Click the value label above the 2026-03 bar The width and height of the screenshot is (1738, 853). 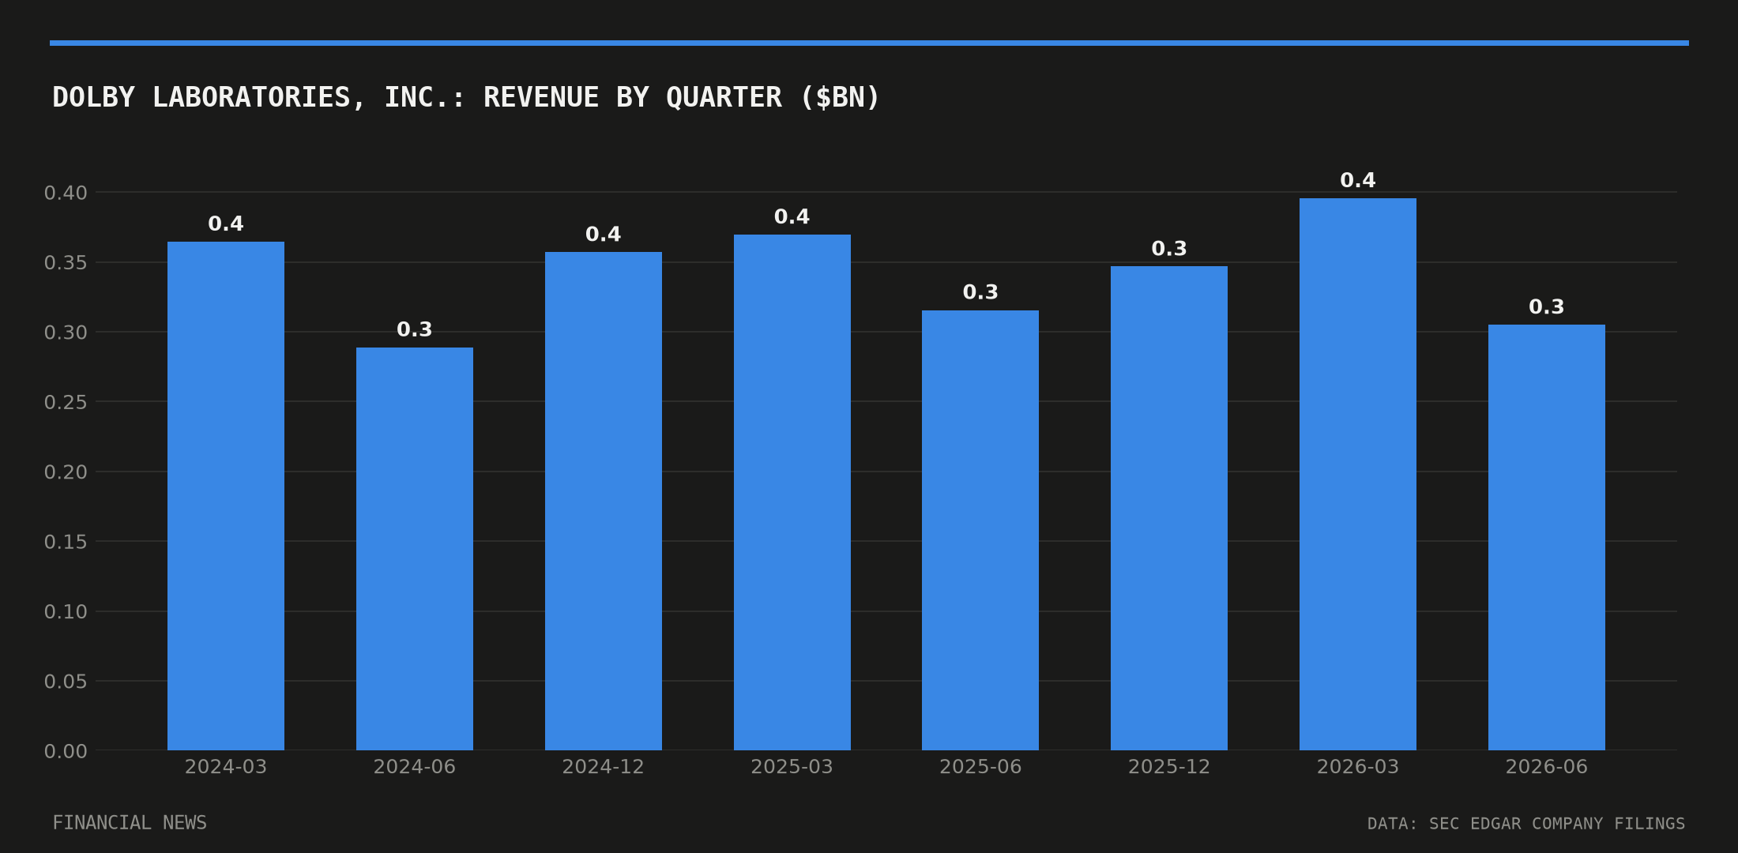point(1358,180)
